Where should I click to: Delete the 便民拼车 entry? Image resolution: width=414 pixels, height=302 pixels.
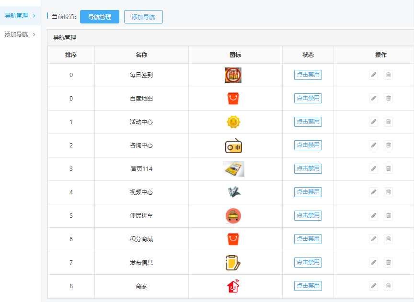[388, 216]
